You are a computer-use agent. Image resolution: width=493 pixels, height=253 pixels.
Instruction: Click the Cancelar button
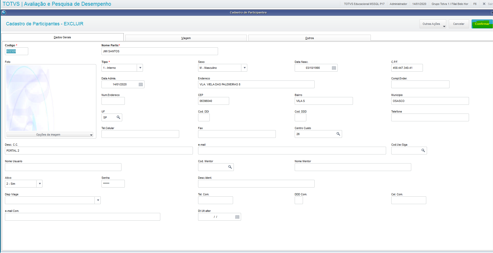coord(459,24)
